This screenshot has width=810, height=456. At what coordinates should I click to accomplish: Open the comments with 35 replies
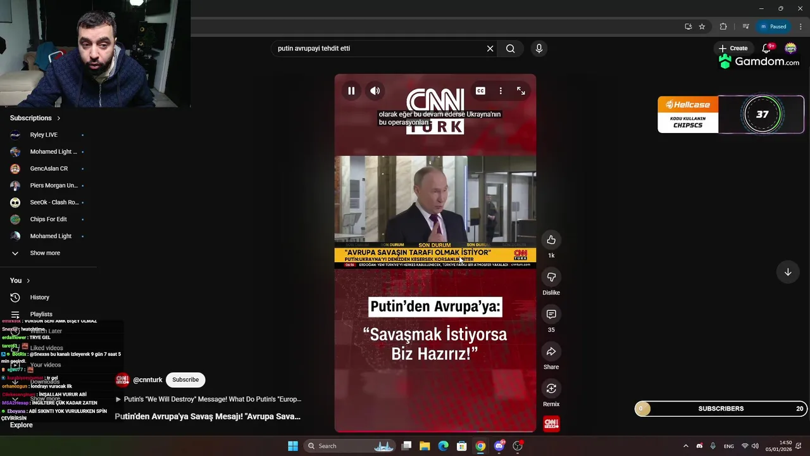(x=551, y=315)
